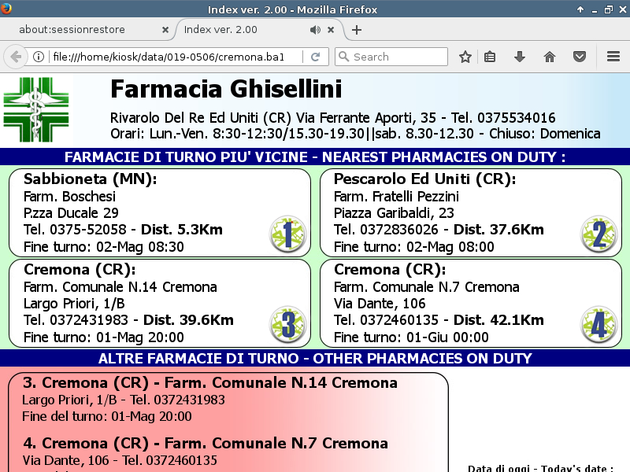Go to the Firefox home page icon

[549, 57]
